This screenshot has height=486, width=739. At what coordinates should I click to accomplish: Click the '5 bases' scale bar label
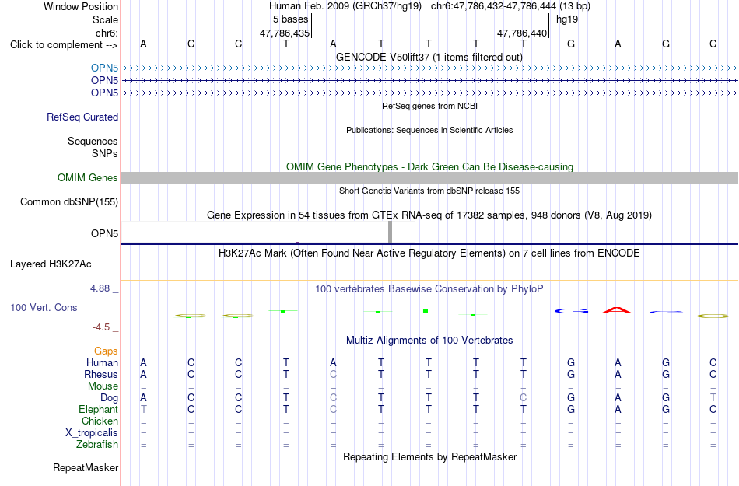(x=290, y=19)
